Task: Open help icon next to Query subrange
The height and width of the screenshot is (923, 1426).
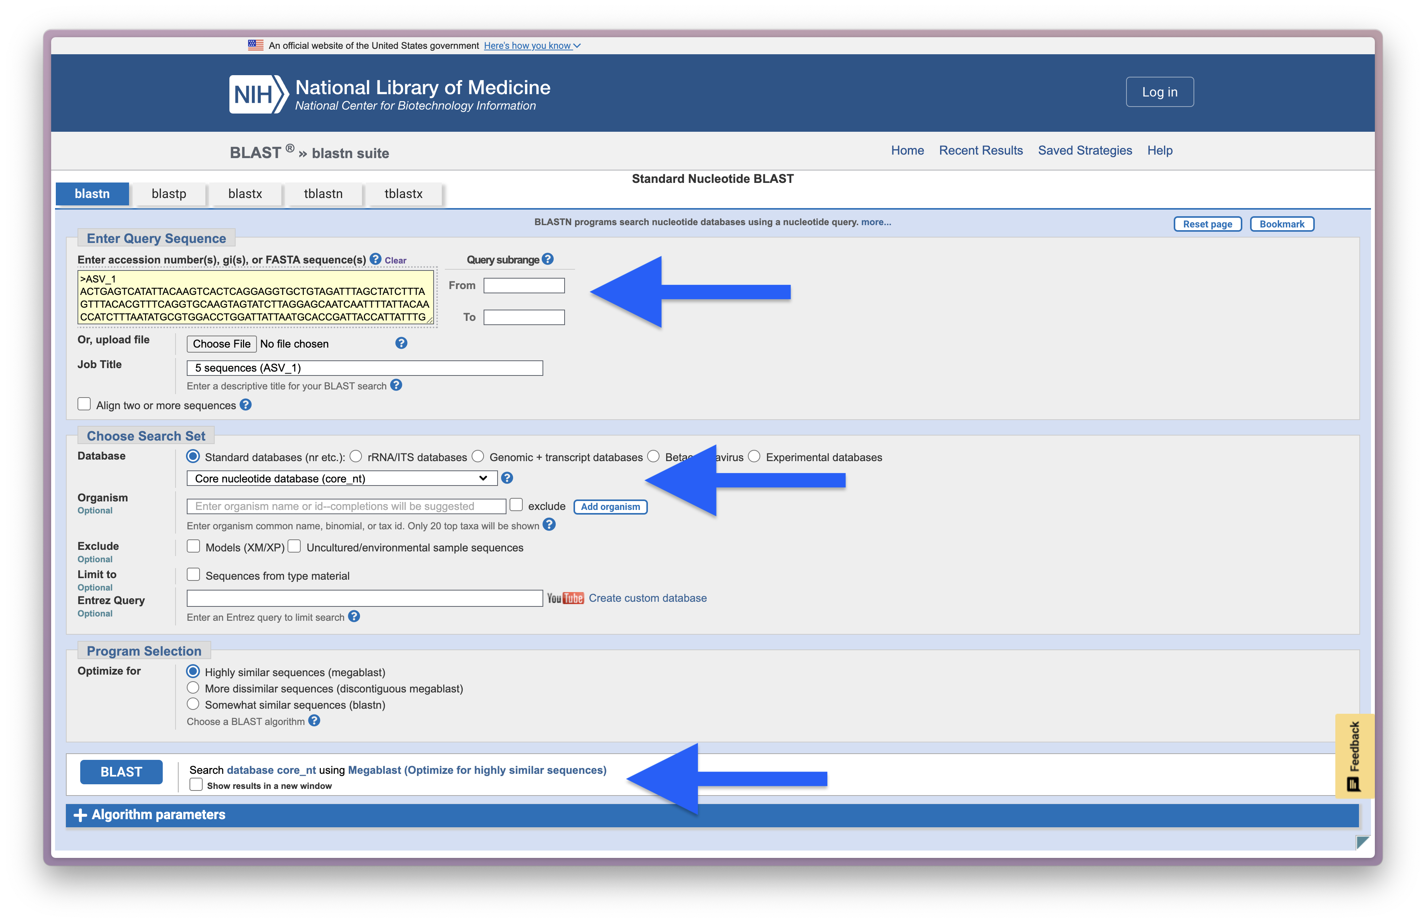Action: pyautogui.click(x=548, y=259)
